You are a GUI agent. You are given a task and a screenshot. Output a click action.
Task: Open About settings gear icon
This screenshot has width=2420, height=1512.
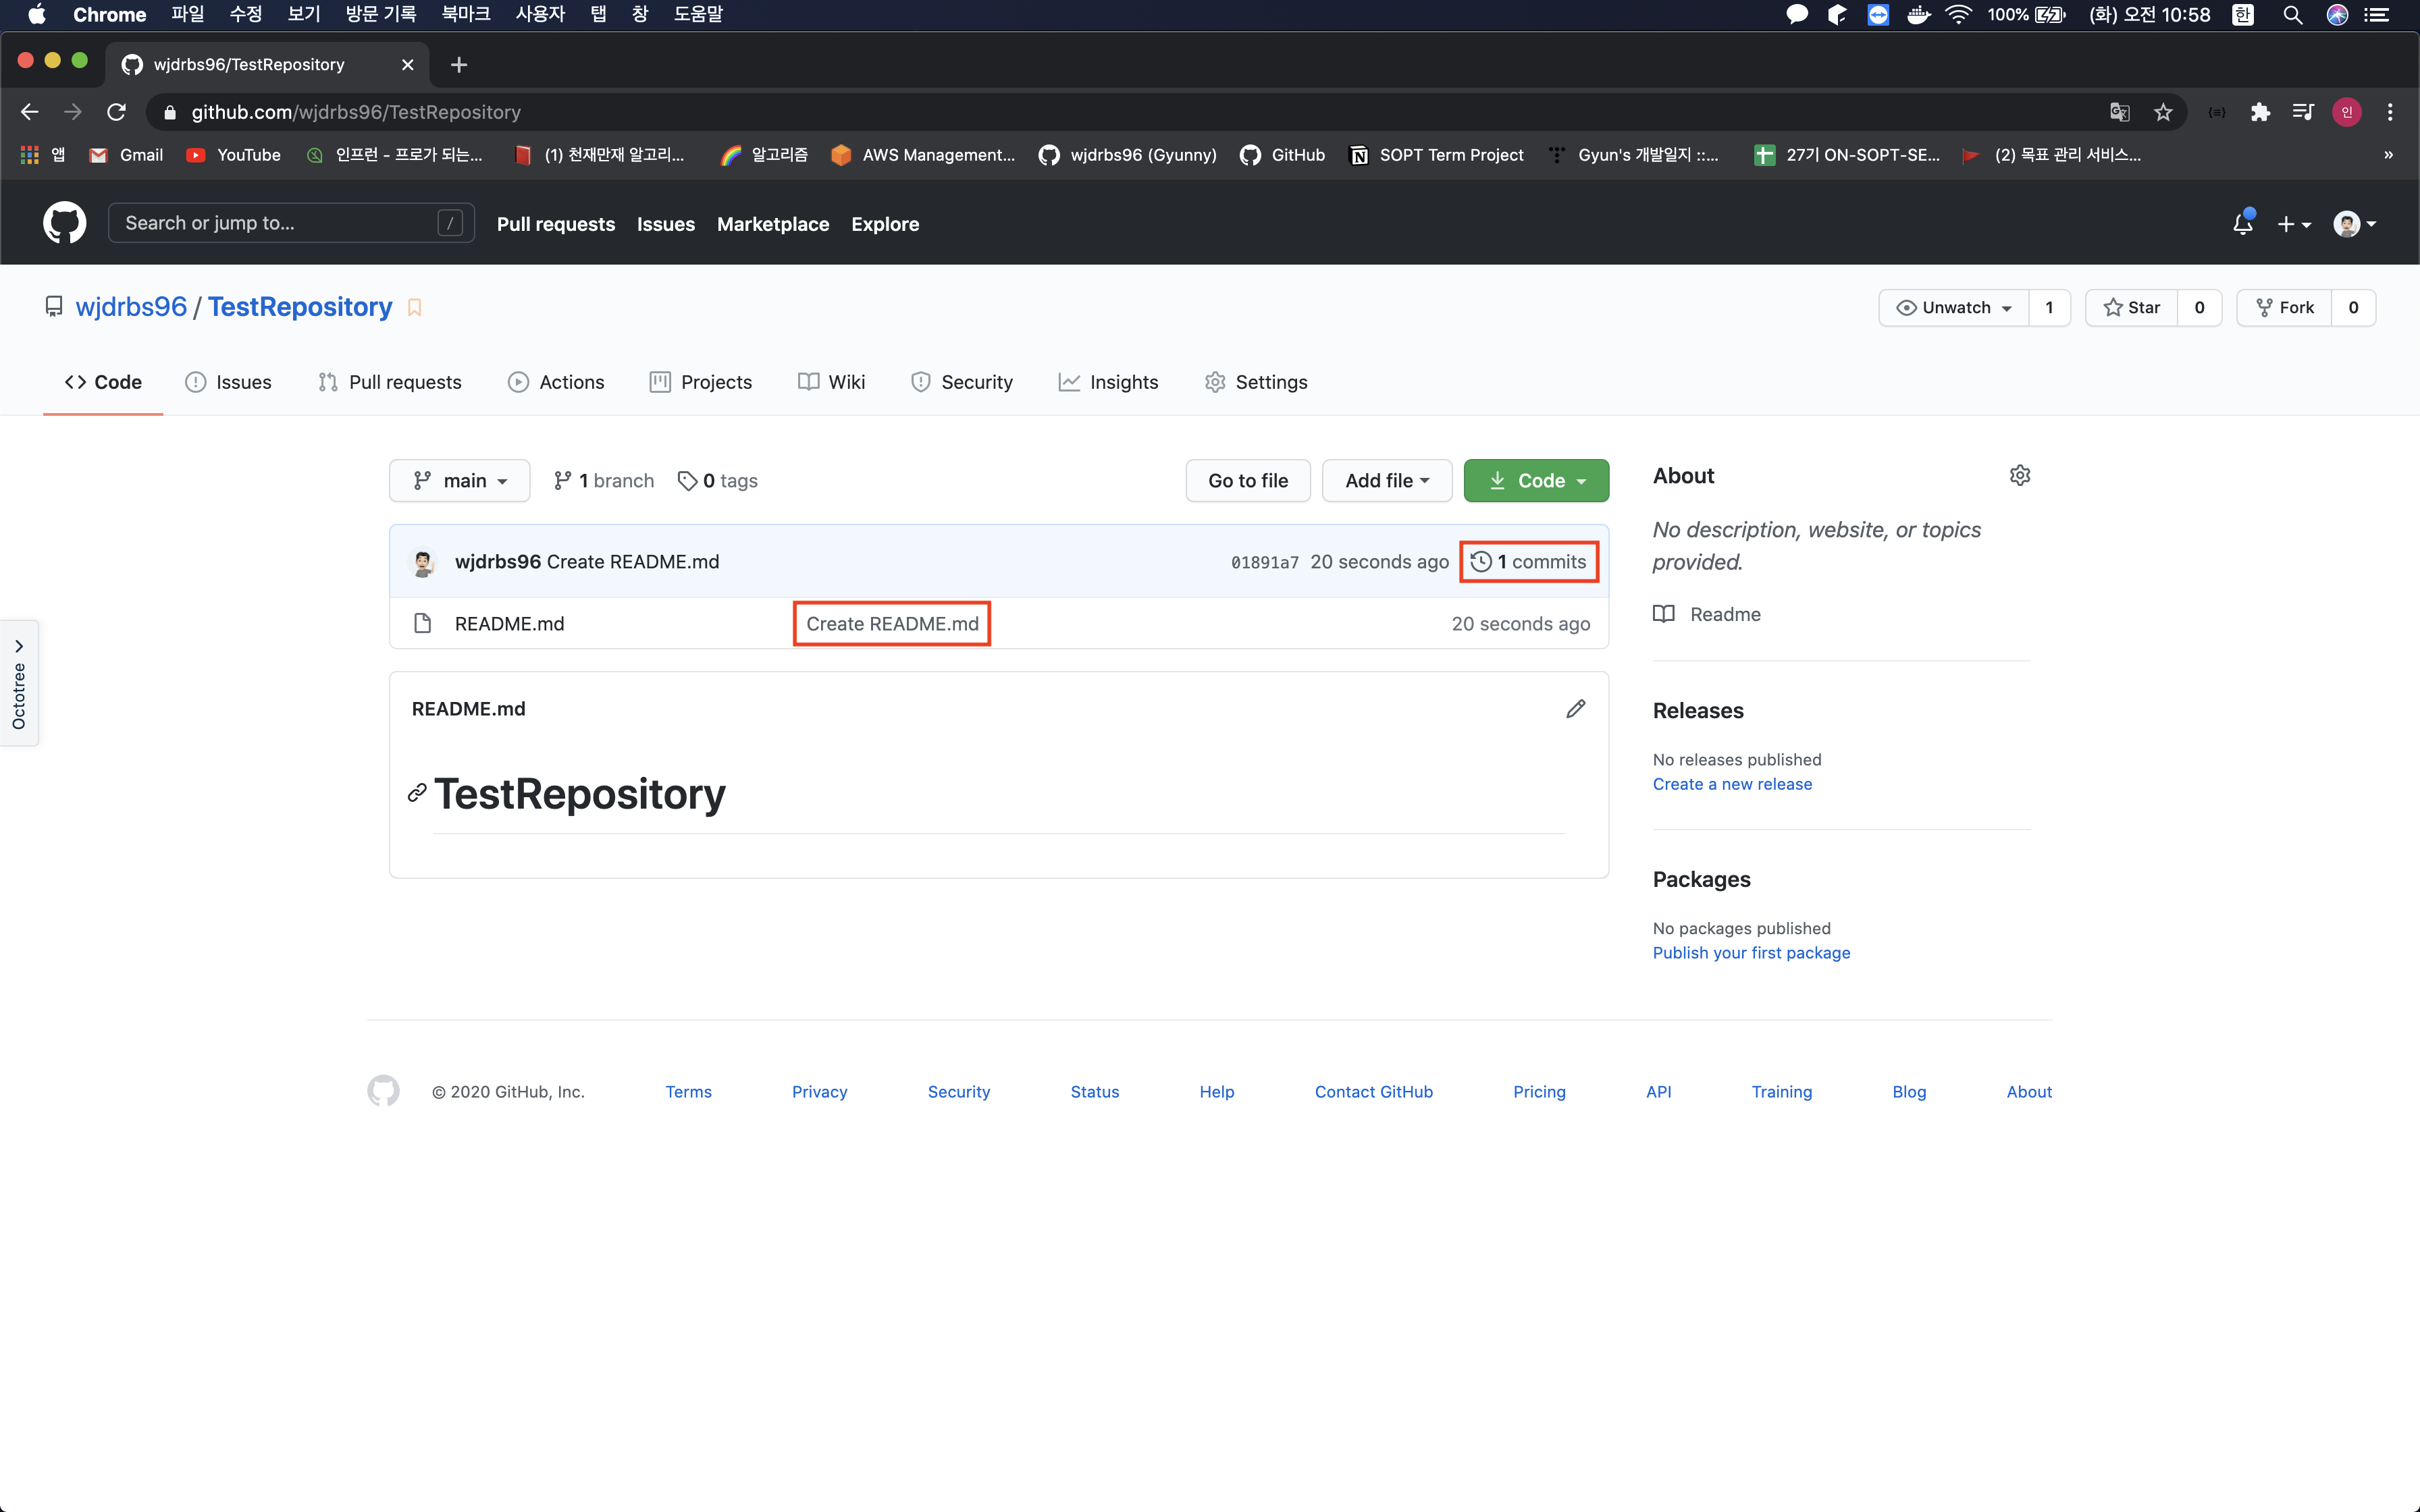click(2019, 476)
